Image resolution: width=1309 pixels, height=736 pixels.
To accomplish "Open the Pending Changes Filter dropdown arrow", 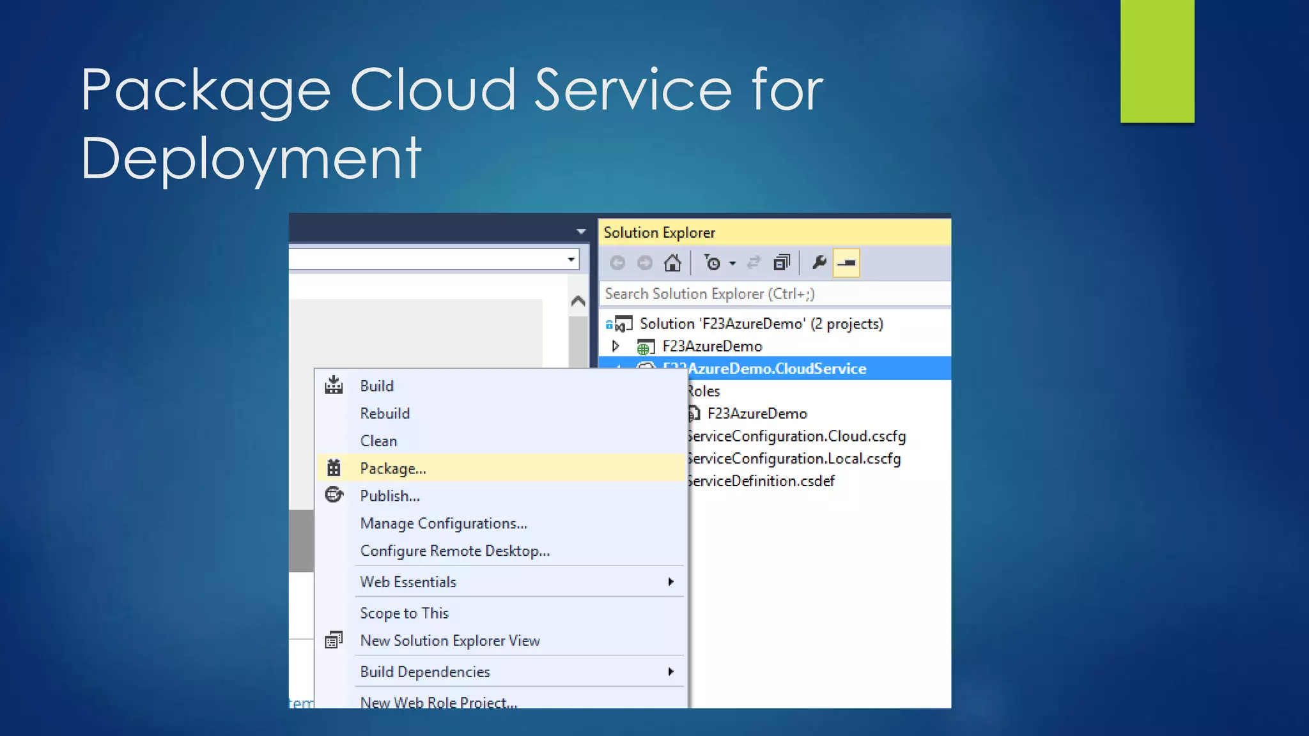I will point(732,263).
